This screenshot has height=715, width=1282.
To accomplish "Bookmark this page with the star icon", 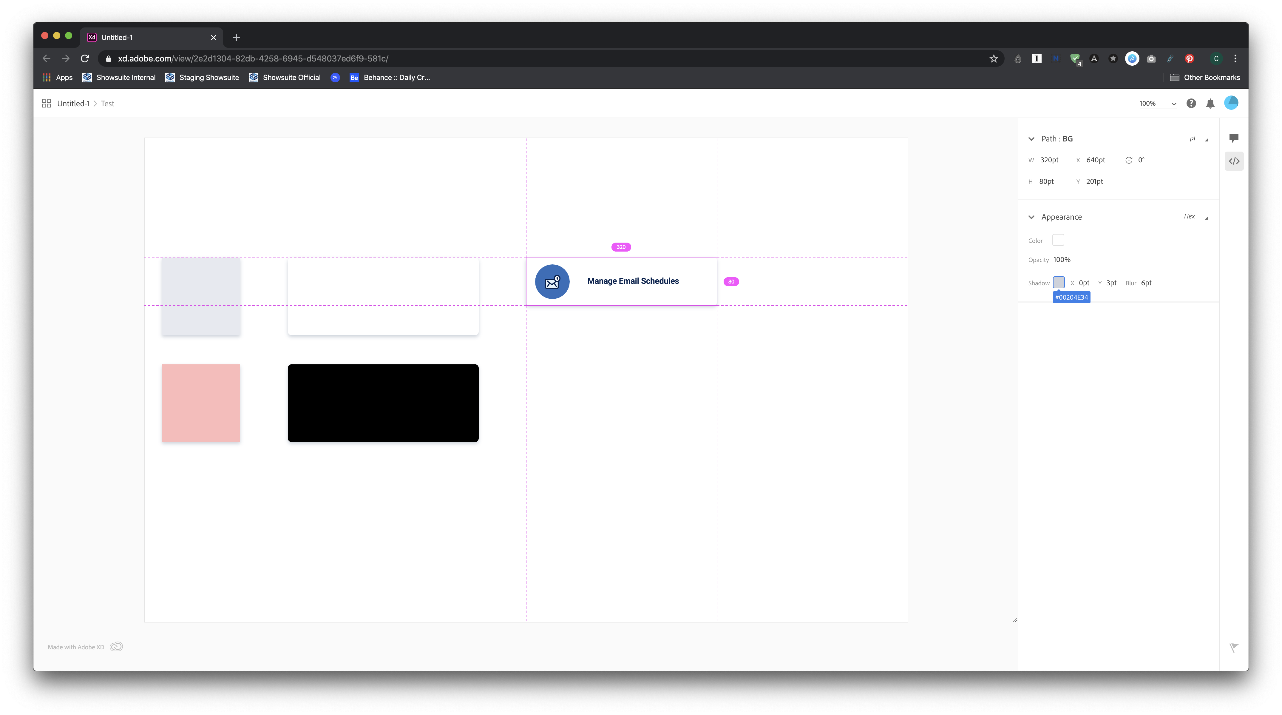I will click(993, 58).
